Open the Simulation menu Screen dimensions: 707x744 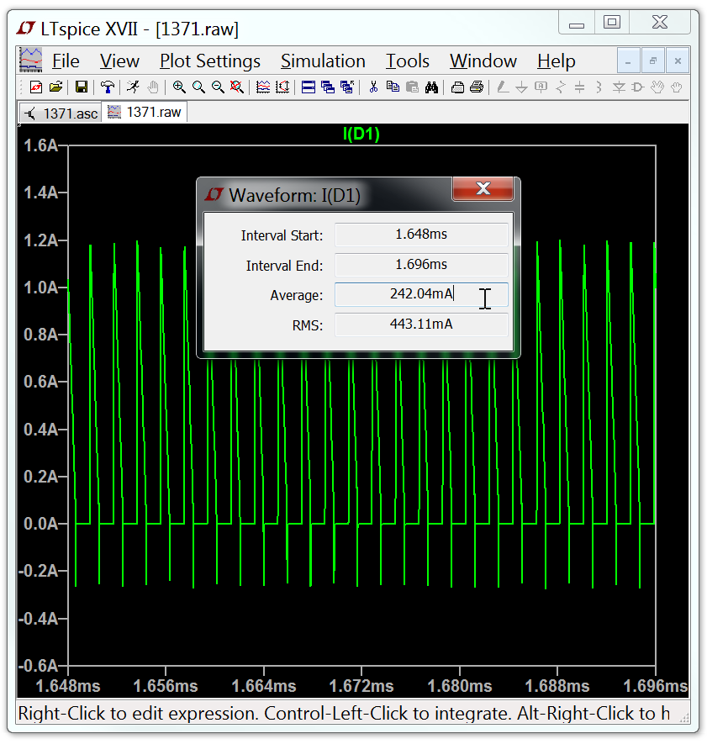tap(323, 61)
